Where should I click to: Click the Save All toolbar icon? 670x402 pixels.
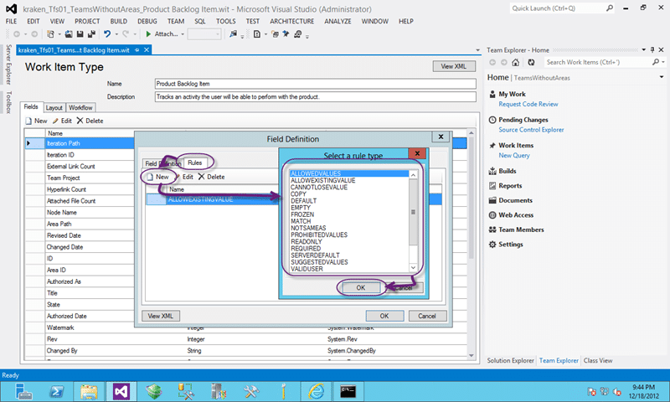[x=91, y=34]
